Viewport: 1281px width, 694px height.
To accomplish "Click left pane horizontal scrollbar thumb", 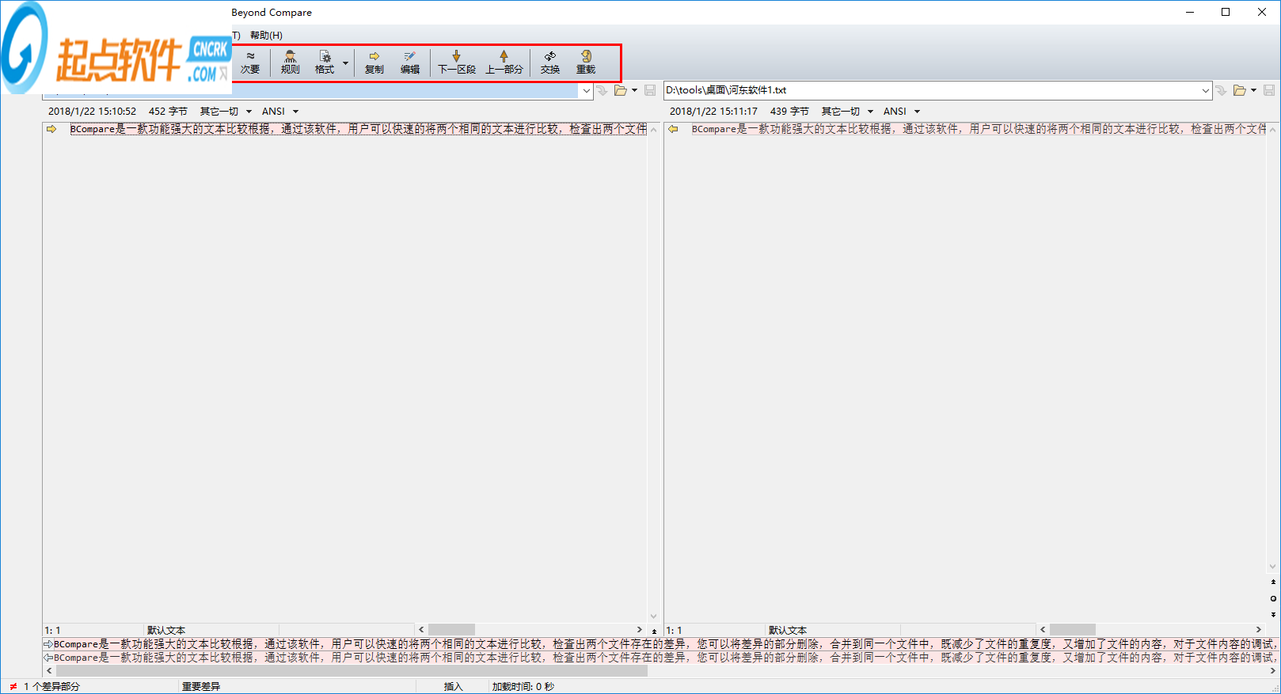I will tap(451, 630).
